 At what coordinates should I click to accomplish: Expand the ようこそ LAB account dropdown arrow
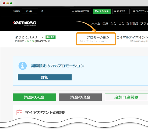point(42,37)
